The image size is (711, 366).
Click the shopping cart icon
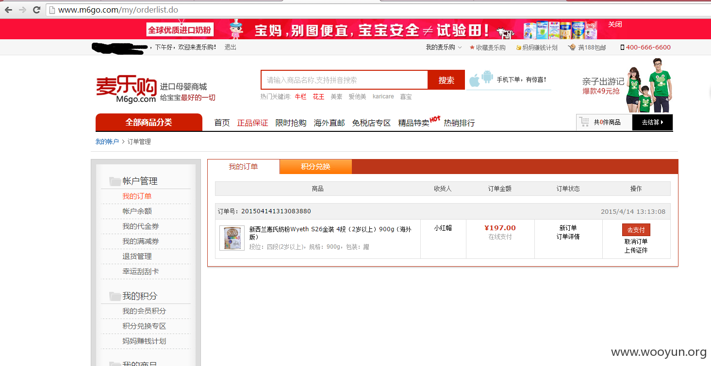coord(584,122)
